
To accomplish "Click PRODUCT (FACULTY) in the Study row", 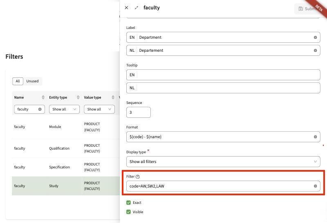I will point(92,186).
